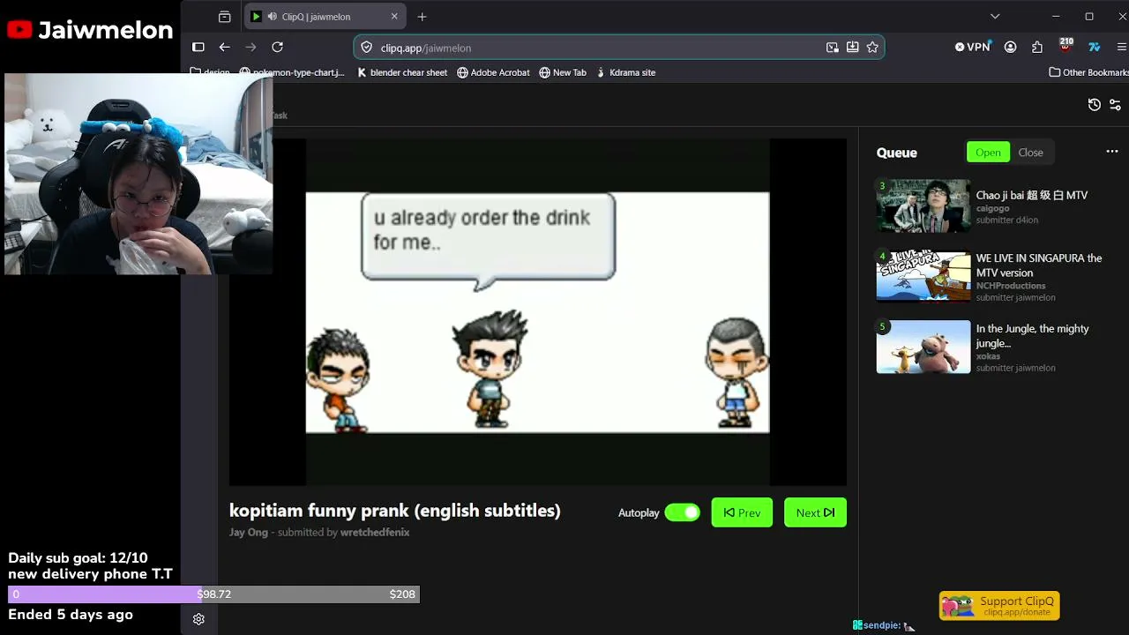Close the ClipQ tab

click(394, 17)
